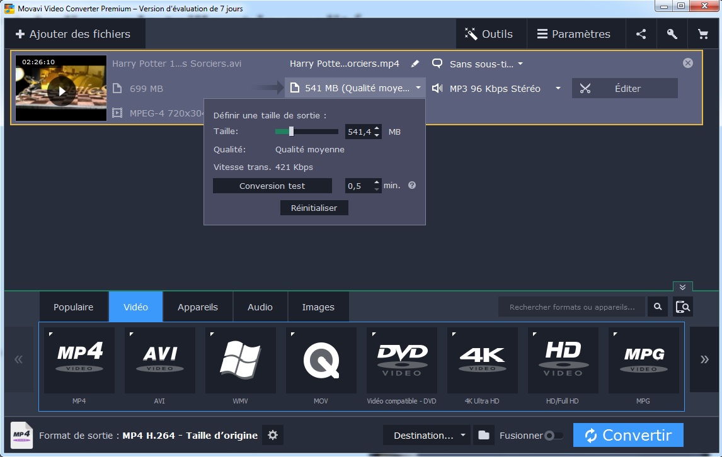
Task: Expand the MP3 96 Kbps Stéréo audio dropdown
Action: pos(558,89)
